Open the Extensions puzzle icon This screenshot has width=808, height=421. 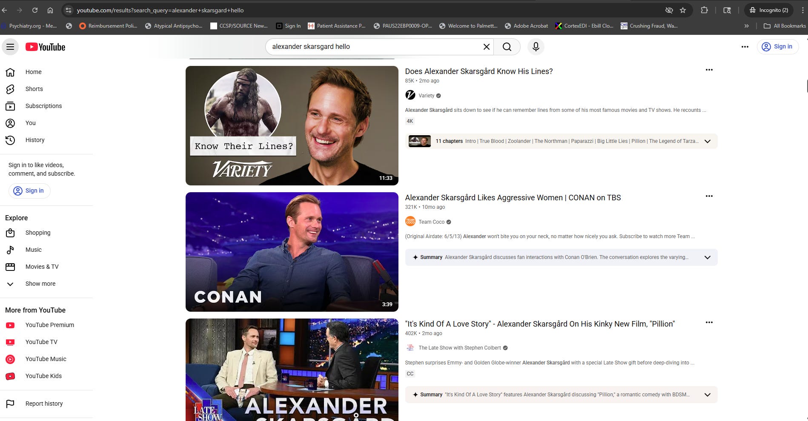[704, 10]
